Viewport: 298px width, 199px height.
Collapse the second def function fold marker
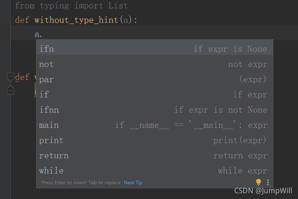[x=11, y=77]
